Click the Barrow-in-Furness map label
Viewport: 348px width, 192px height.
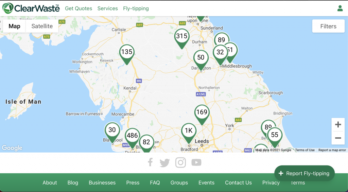pyautogui.click(x=83, y=114)
